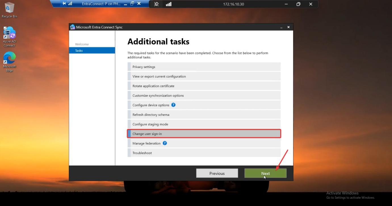Select the Configure device options task
Screen dimensions: 392x206
click(x=204, y=105)
